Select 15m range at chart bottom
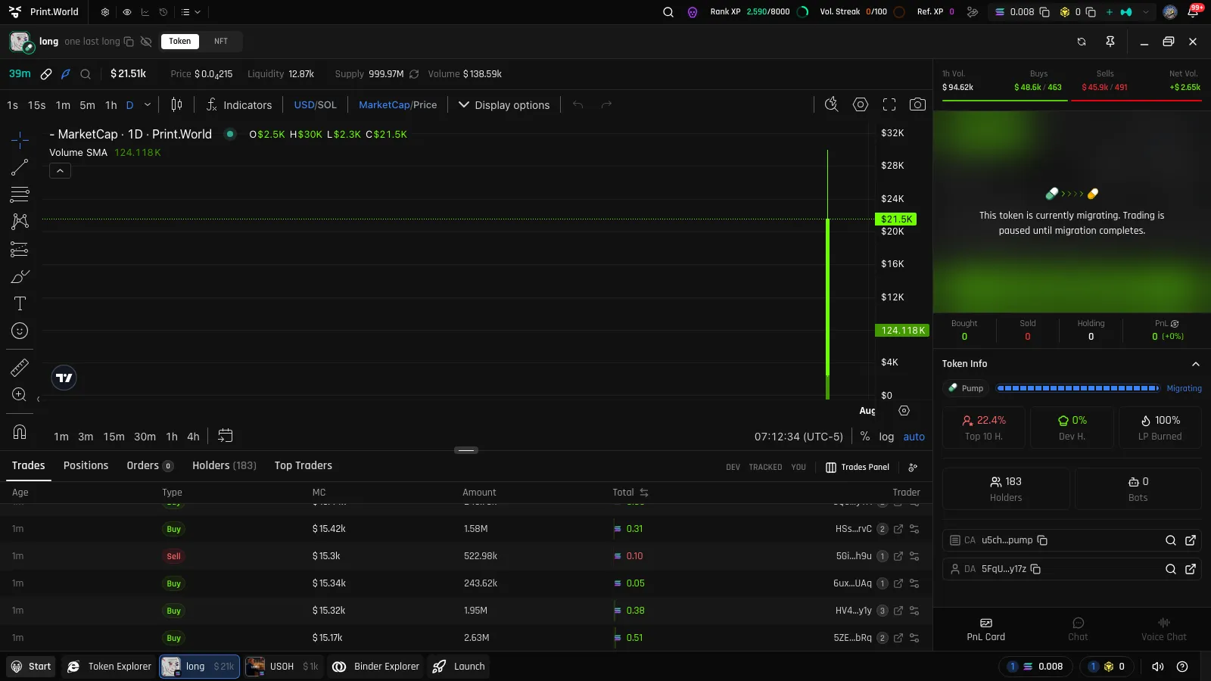This screenshot has height=681, width=1211. coord(114,437)
